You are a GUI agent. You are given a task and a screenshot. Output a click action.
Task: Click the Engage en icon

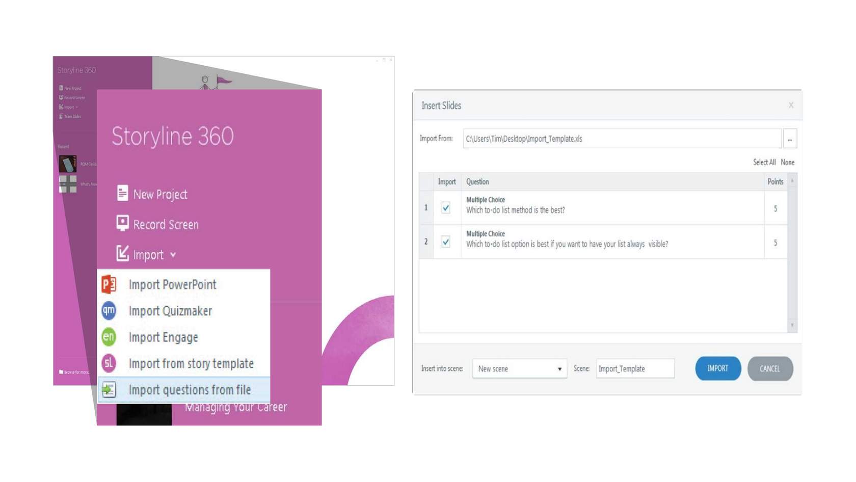109,337
